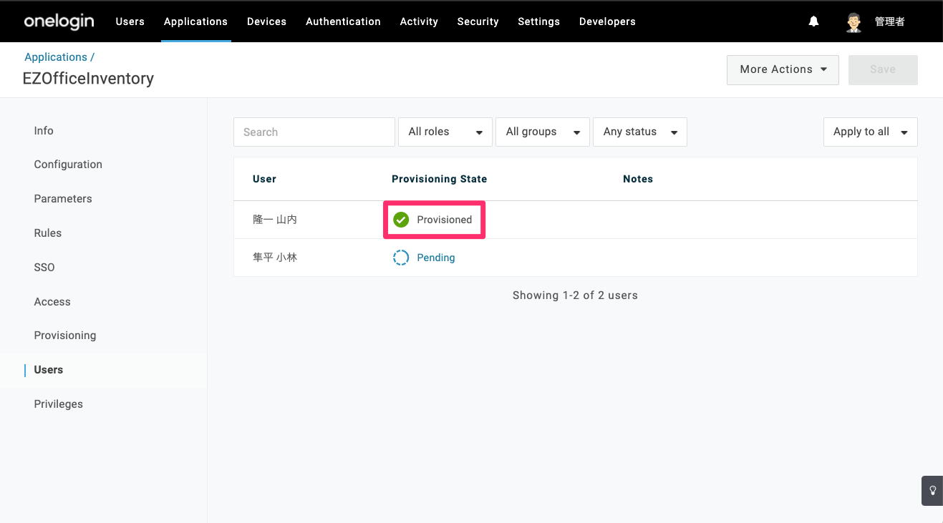The image size is (943, 523).
Task: Click the green Provisioned checkmark icon
Action: [x=401, y=220]
